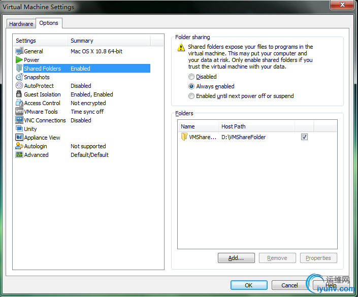Click the Appliance View icon
Screen dimensions: 358x297
(x=19, y=137)
